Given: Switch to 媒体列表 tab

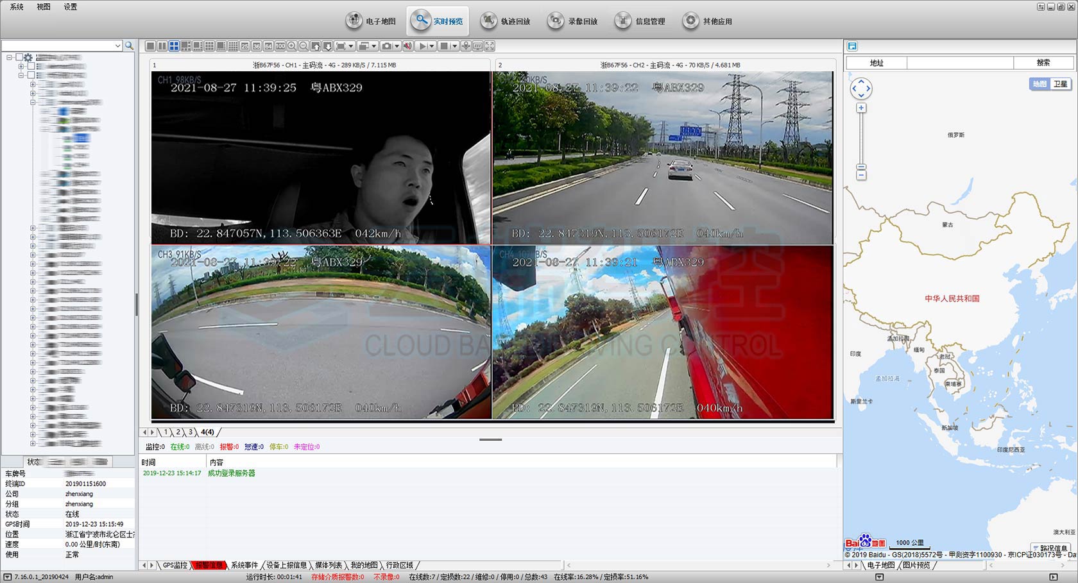Looking at the screenshot, I should (329, 565).
